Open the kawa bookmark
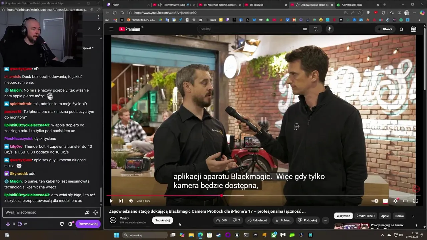The image size is (427, 240). (211, 20)
